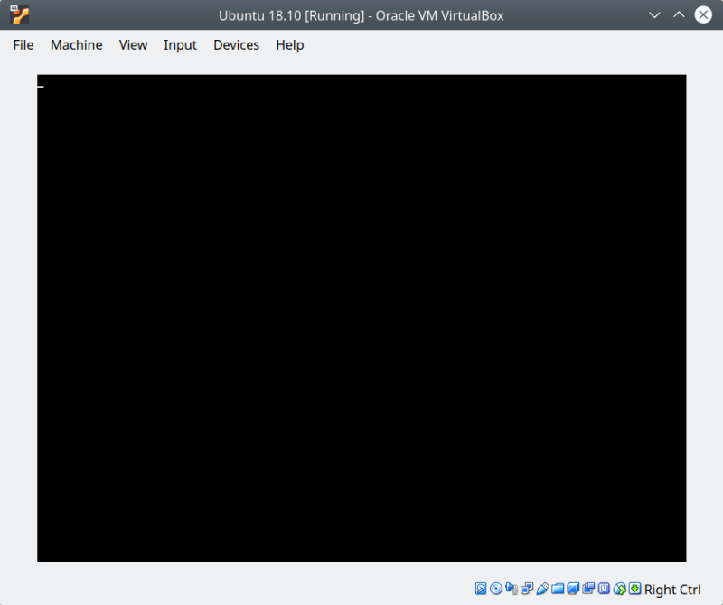
Task: Click the Right Ctrl host key indicator
Action: (x=672, y=589)
